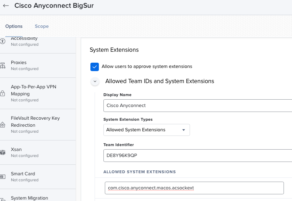The width and height of the screenshot is (292, 201).
Task: Click the Allowed Team IDs and System Extensions heading
Action: 160,81
